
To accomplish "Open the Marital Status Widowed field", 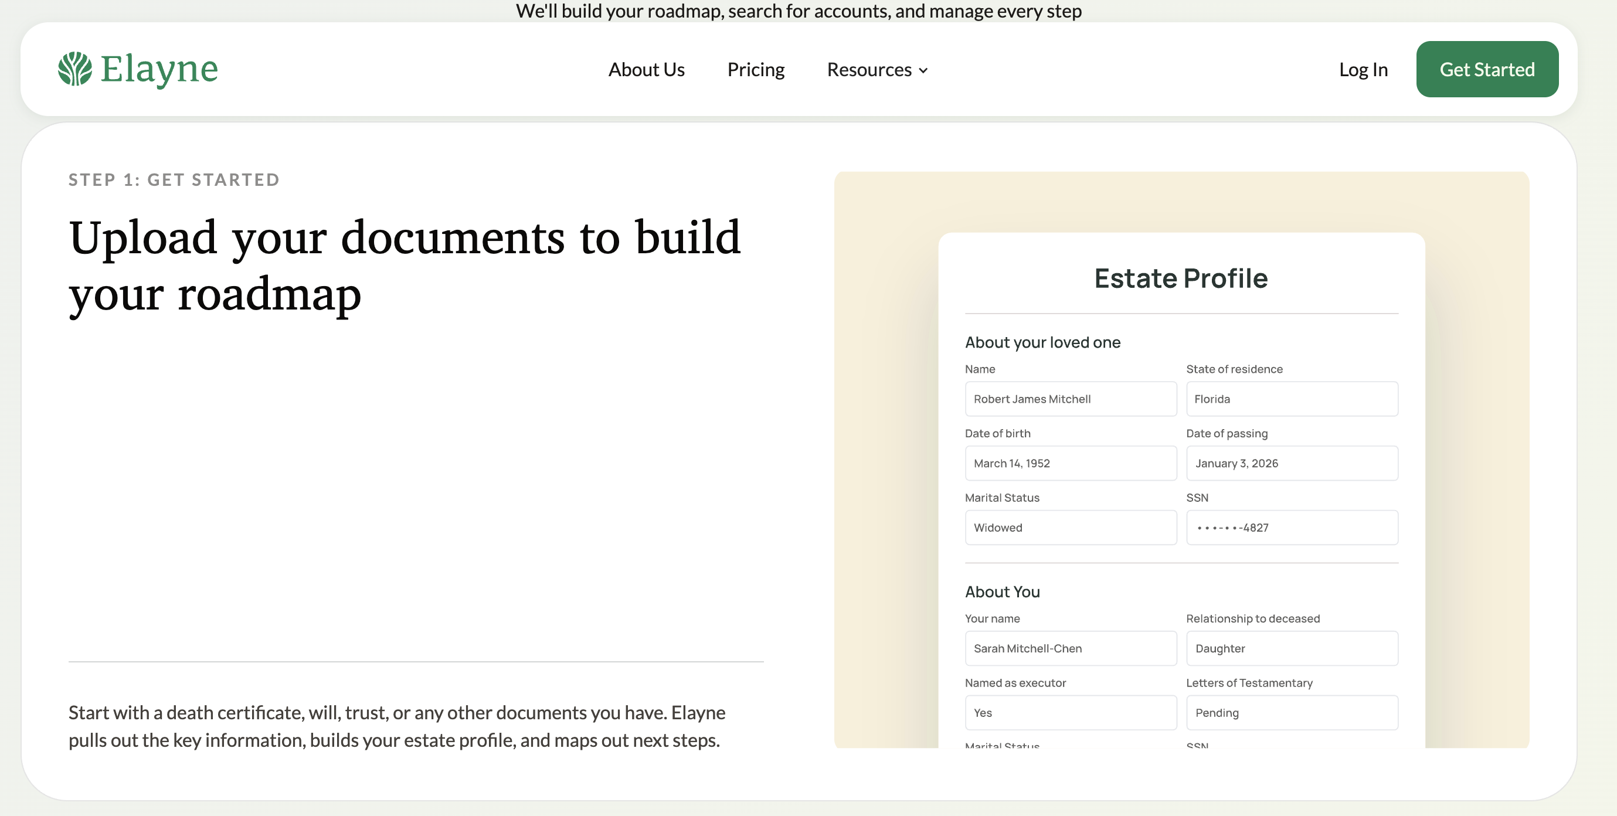I will click(x=1070, y=528).
